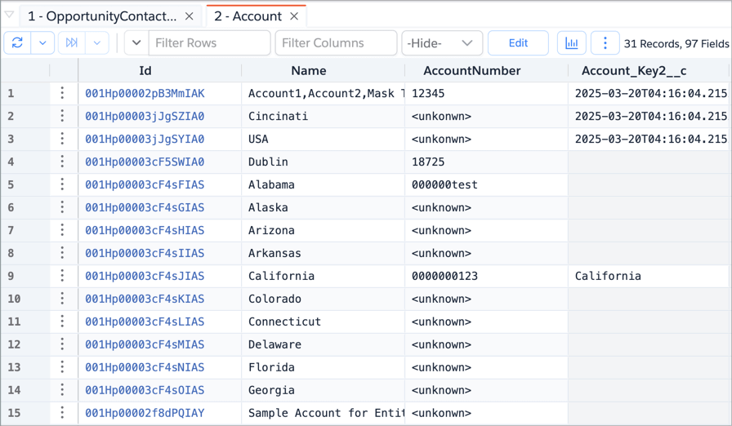Open the -Hide- dropdown

click(x=442, y=43)
